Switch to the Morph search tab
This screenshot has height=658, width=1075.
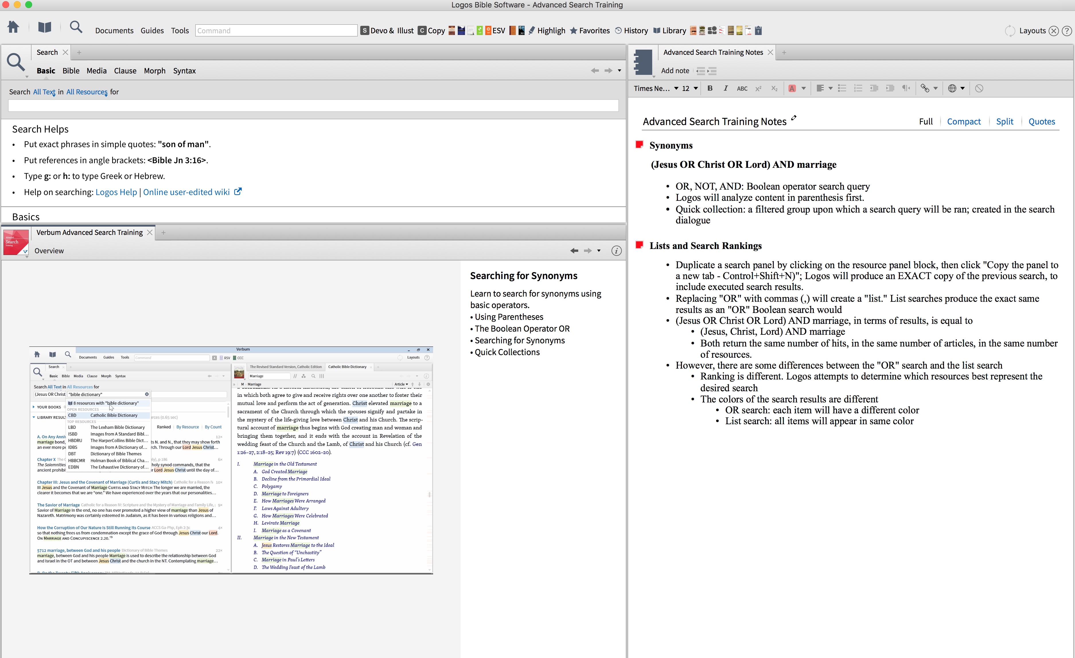pos(154,71)
